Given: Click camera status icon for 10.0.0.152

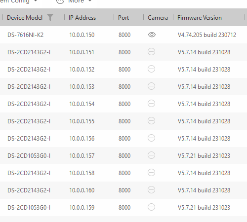Looking at the screenshot, I should (x=151, y=69).
